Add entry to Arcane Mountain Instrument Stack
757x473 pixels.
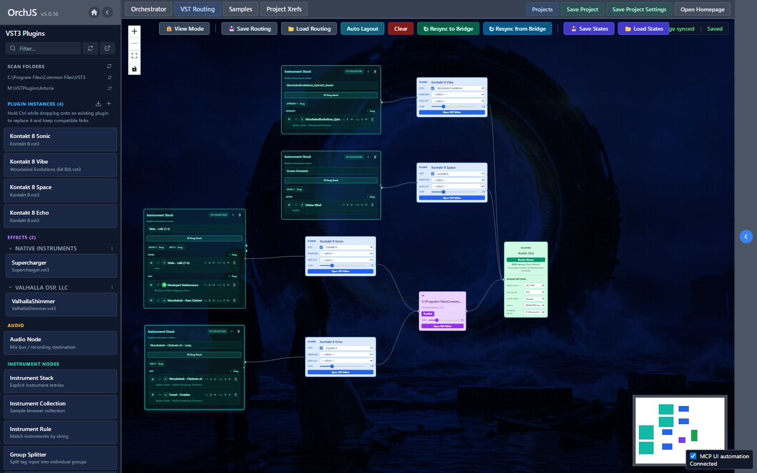pyautogui.click(x=368, y=157)
